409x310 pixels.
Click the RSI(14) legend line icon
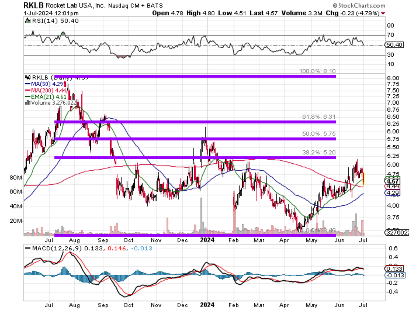pos(27,21)
